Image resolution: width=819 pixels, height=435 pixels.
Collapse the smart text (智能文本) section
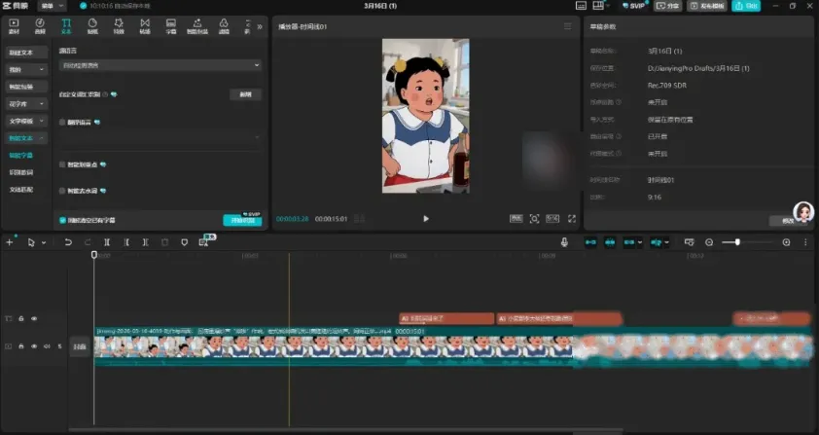point(26,138)
